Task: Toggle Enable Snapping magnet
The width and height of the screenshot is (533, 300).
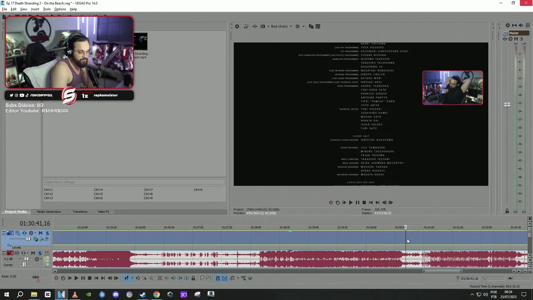Action: pyautogui.click(x=218, y=278)
